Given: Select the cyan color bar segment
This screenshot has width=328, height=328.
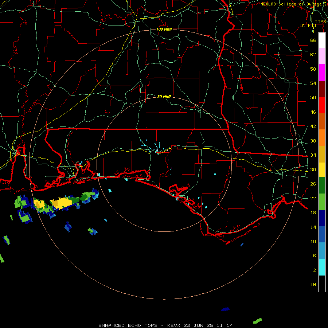Looking at the screenshot, I should [x=322, y=267].
